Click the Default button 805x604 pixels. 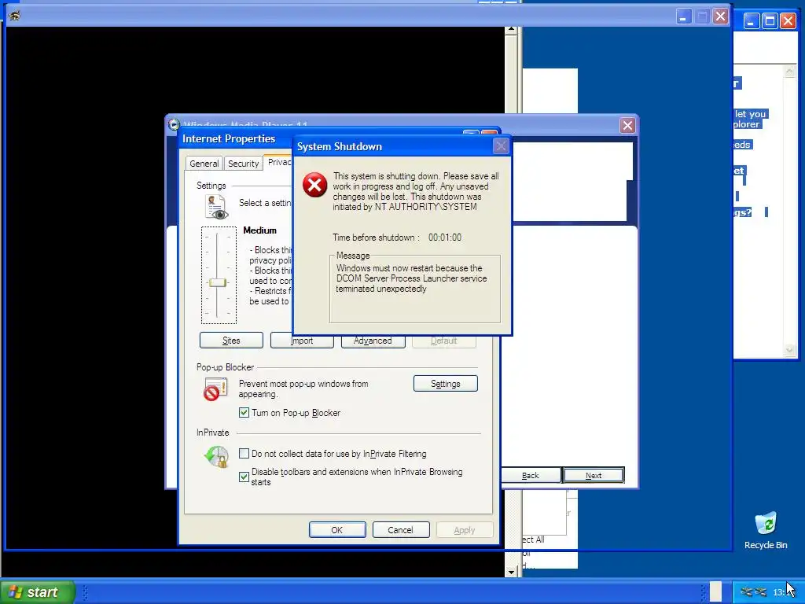(x=443, y=341)
